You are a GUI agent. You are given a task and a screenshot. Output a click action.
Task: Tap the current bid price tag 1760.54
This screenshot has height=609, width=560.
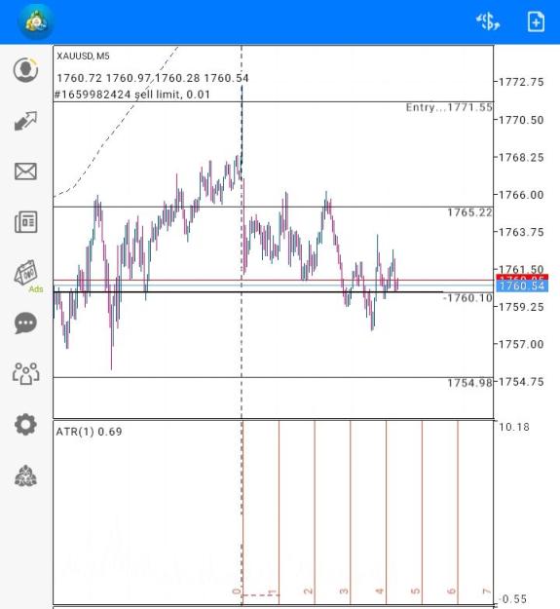tap(522, 286)
